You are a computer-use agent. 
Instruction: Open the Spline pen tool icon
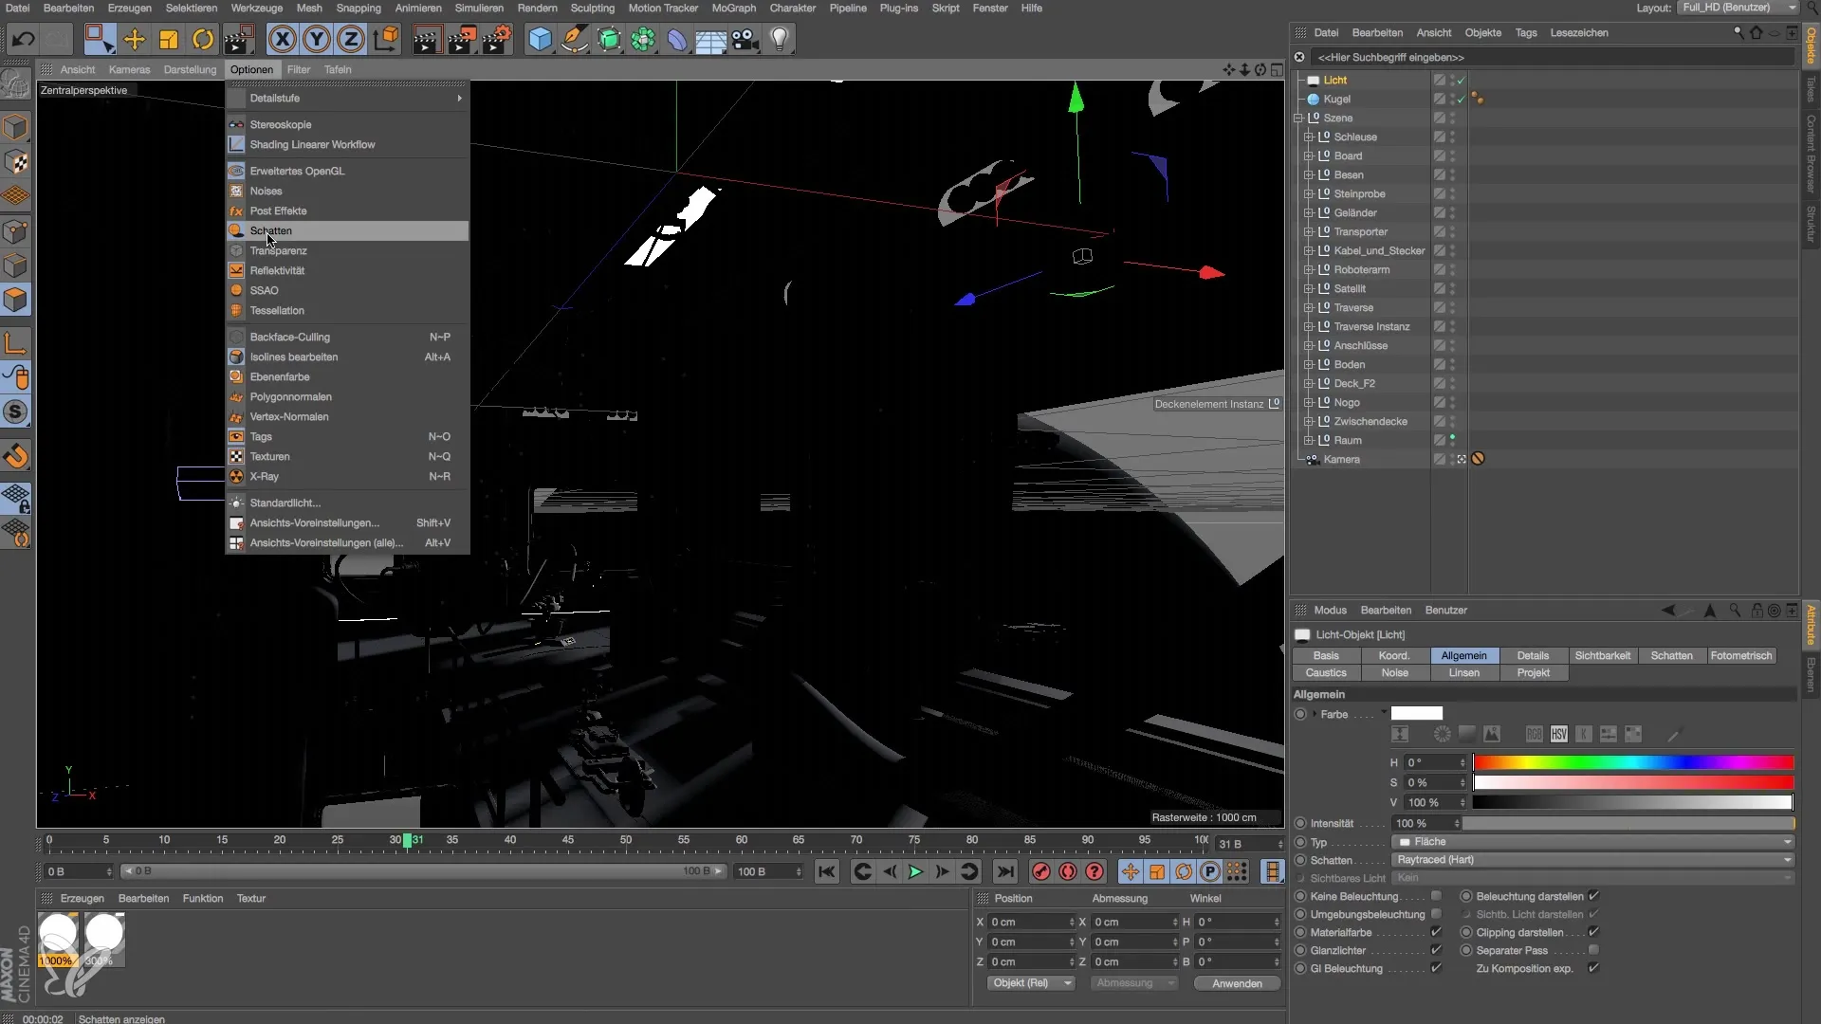(574, 39)
